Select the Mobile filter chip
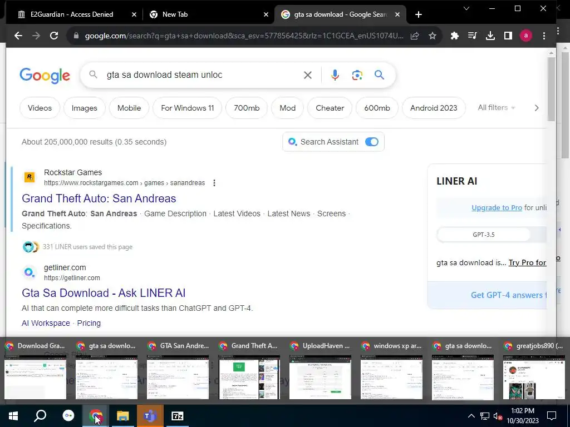This screenshot has width=570, height=427. tap(129, 108)
